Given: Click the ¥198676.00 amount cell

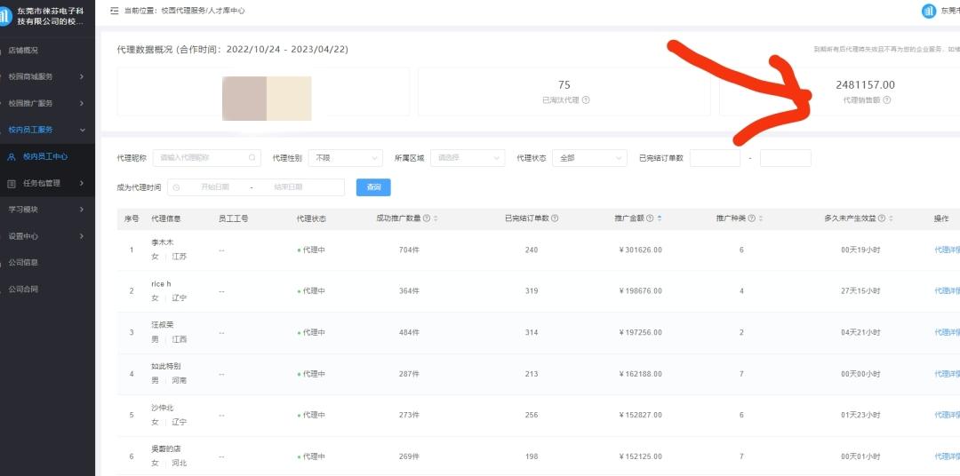Looking at the screenshot, I should pyautogui.click(x=640, y=291).
